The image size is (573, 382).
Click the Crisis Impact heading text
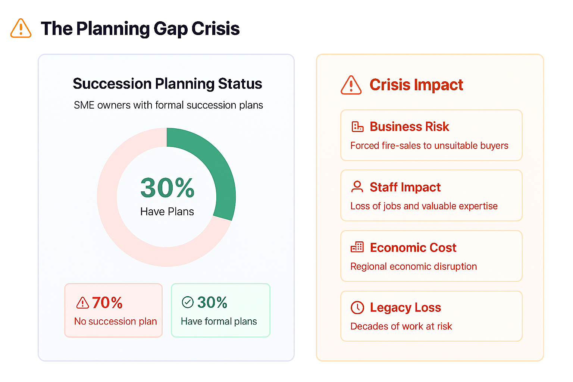click(x=416, y=85)
